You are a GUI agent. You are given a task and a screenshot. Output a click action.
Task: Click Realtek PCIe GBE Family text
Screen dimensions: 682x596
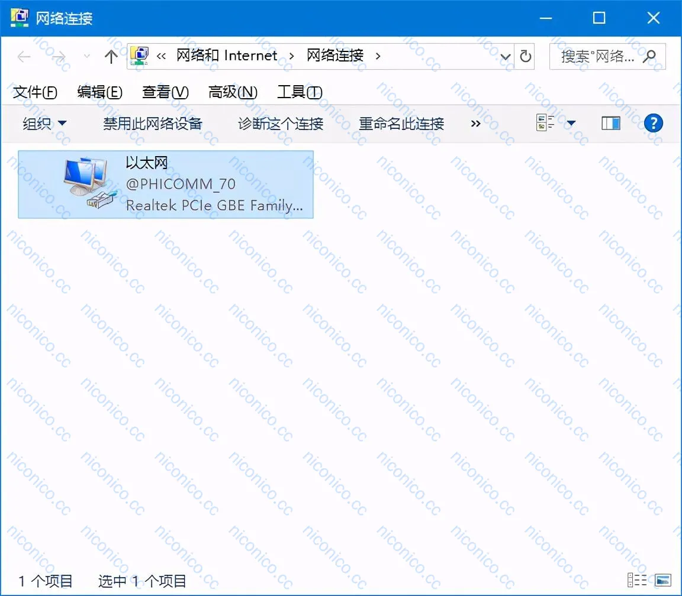[214, 205]
